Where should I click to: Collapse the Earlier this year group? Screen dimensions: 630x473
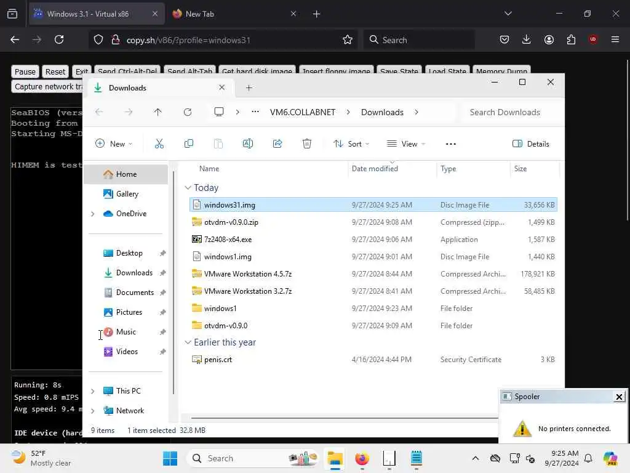[x=188, y=342]
